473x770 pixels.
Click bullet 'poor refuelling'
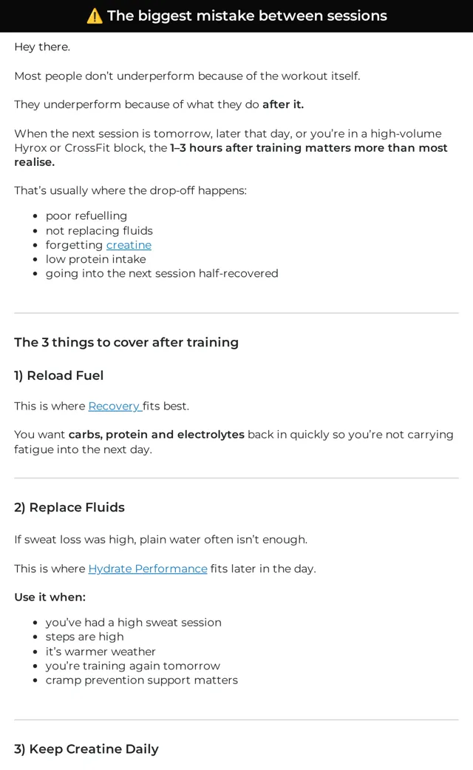tap(86, 216)
